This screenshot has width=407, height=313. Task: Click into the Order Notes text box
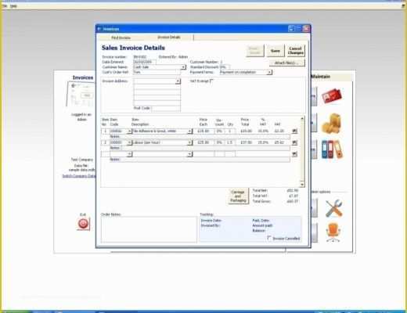coord(149,229)
